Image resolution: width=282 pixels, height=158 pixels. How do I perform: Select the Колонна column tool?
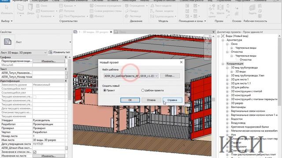(x=45, y=16)
